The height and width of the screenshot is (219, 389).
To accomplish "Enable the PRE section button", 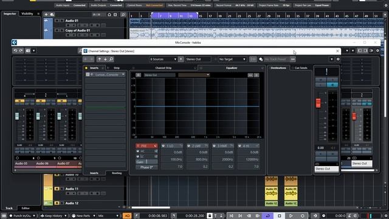I will point(146,146).
